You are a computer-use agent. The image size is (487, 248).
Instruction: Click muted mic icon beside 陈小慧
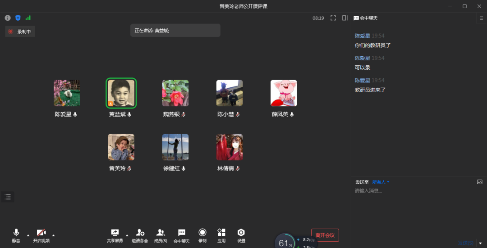click(238, 114)
